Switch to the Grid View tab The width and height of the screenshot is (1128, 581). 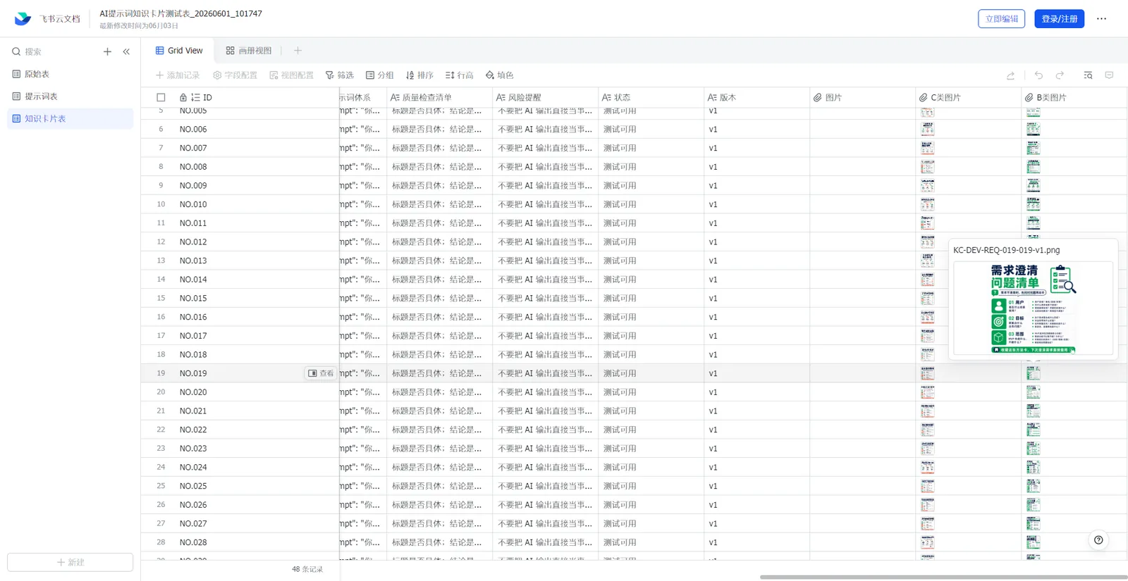click(179, 51)
